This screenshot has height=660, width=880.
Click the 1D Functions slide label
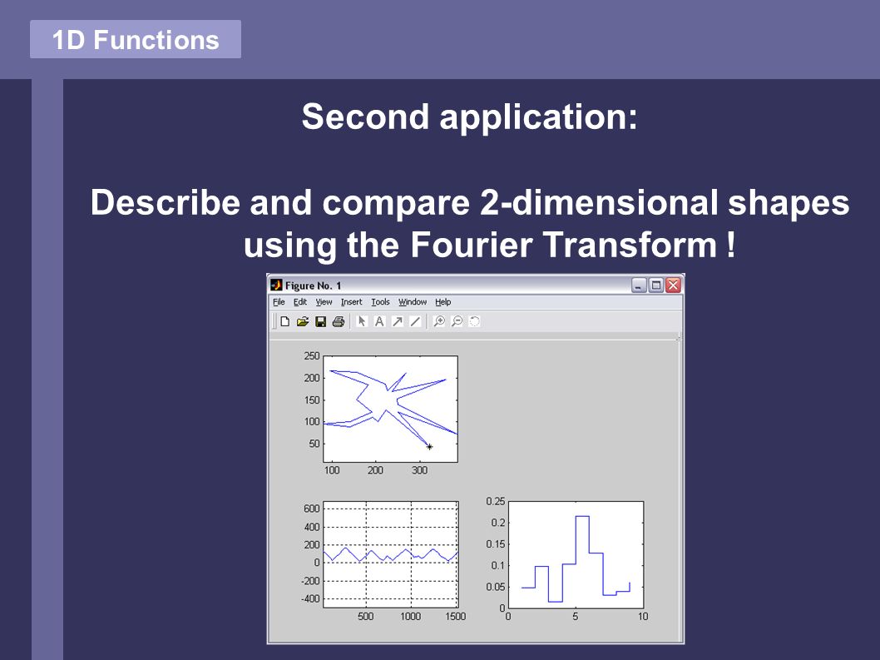click(x=136, y=39)
